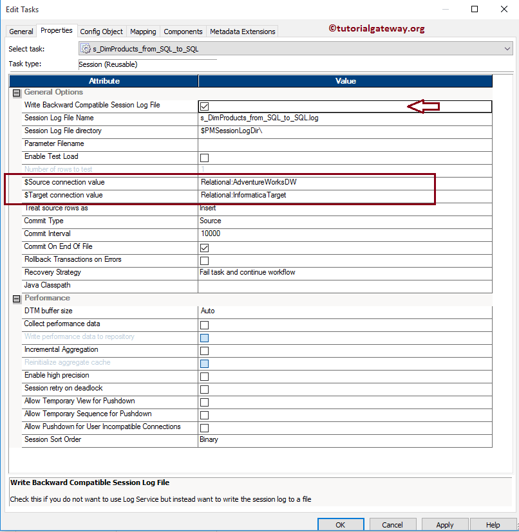Open the Select task dropdown arrow

point(507,49)
